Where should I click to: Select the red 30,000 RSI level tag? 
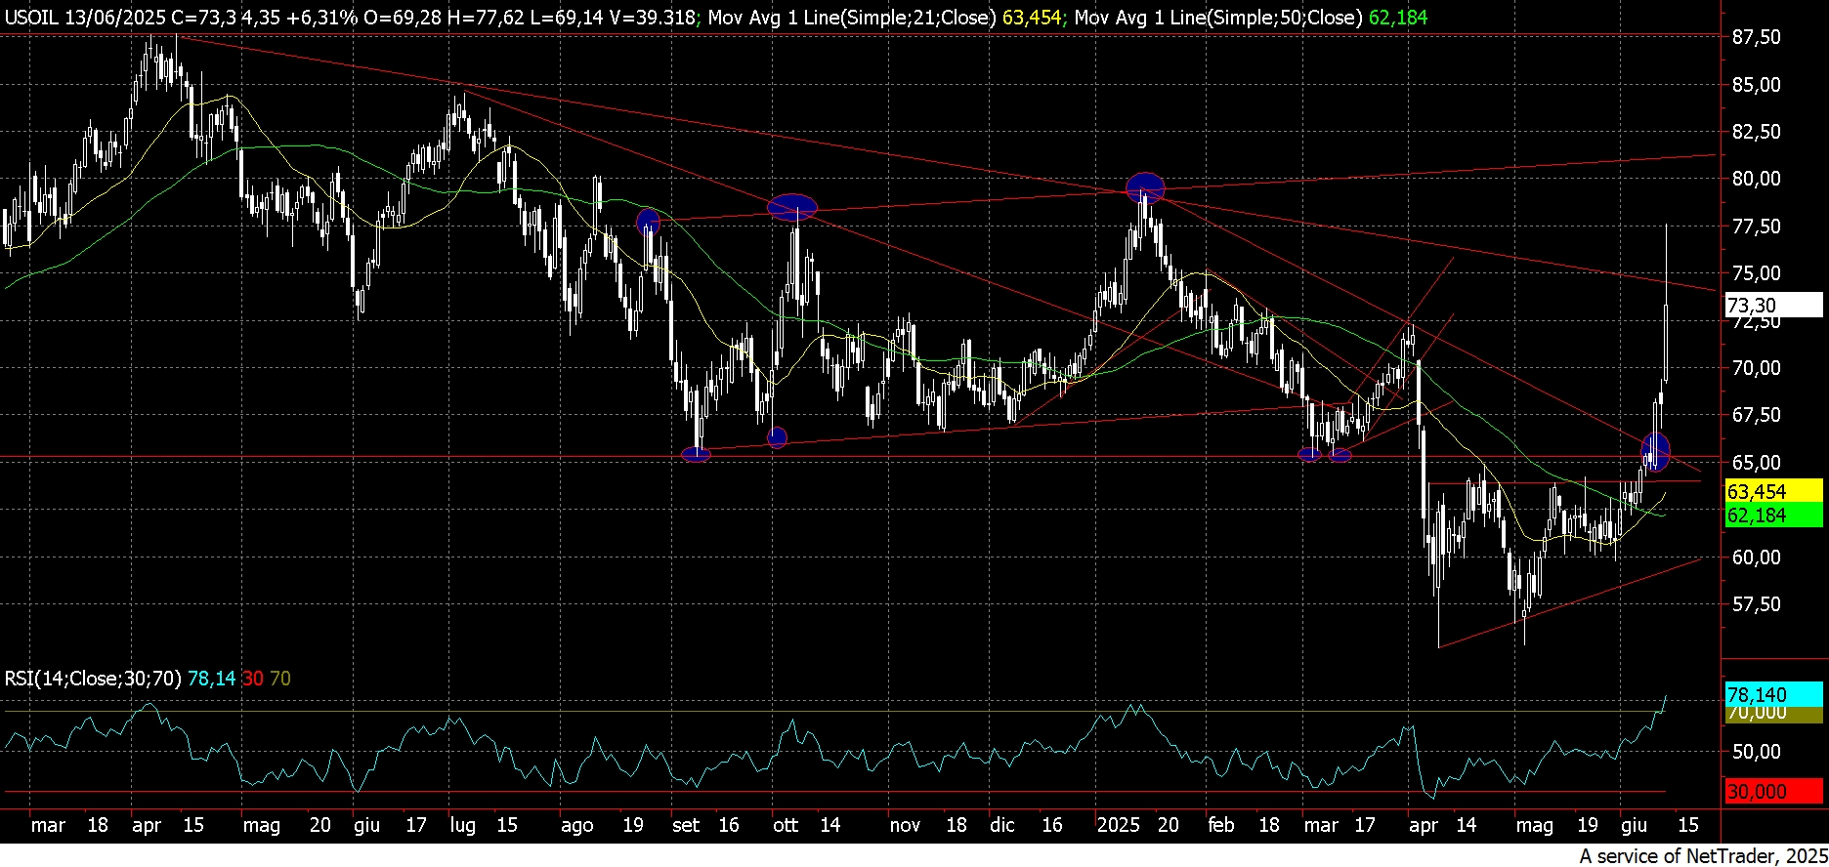pos(1773,792)
